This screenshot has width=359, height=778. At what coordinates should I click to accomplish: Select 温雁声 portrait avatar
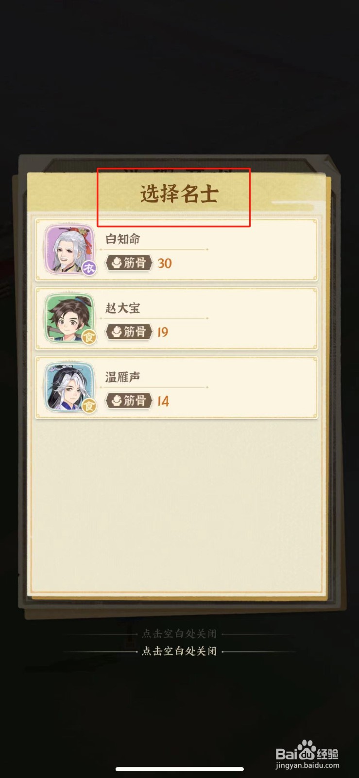[69, 388]
